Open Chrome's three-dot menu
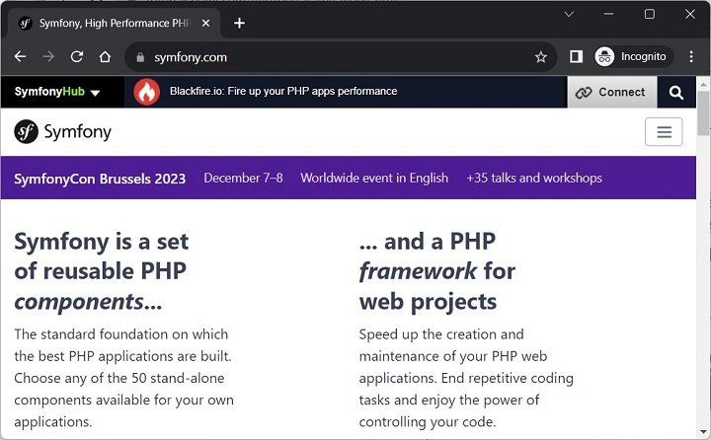 click(x=691, y=57)
